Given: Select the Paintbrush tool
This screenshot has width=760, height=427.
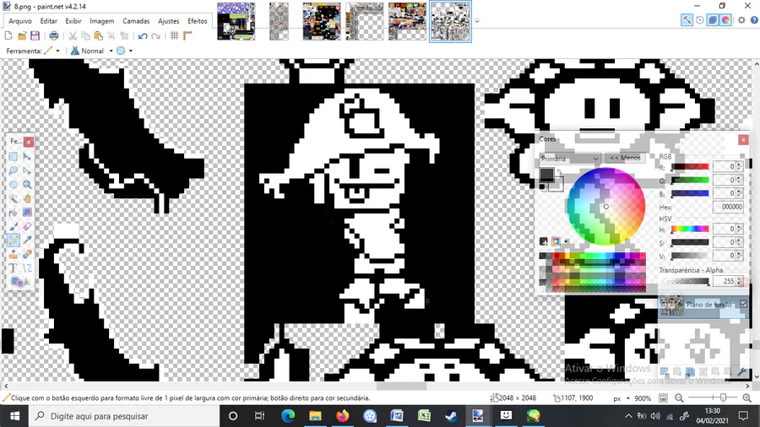Looking at the screenshot, I should (x=13, y=226).
